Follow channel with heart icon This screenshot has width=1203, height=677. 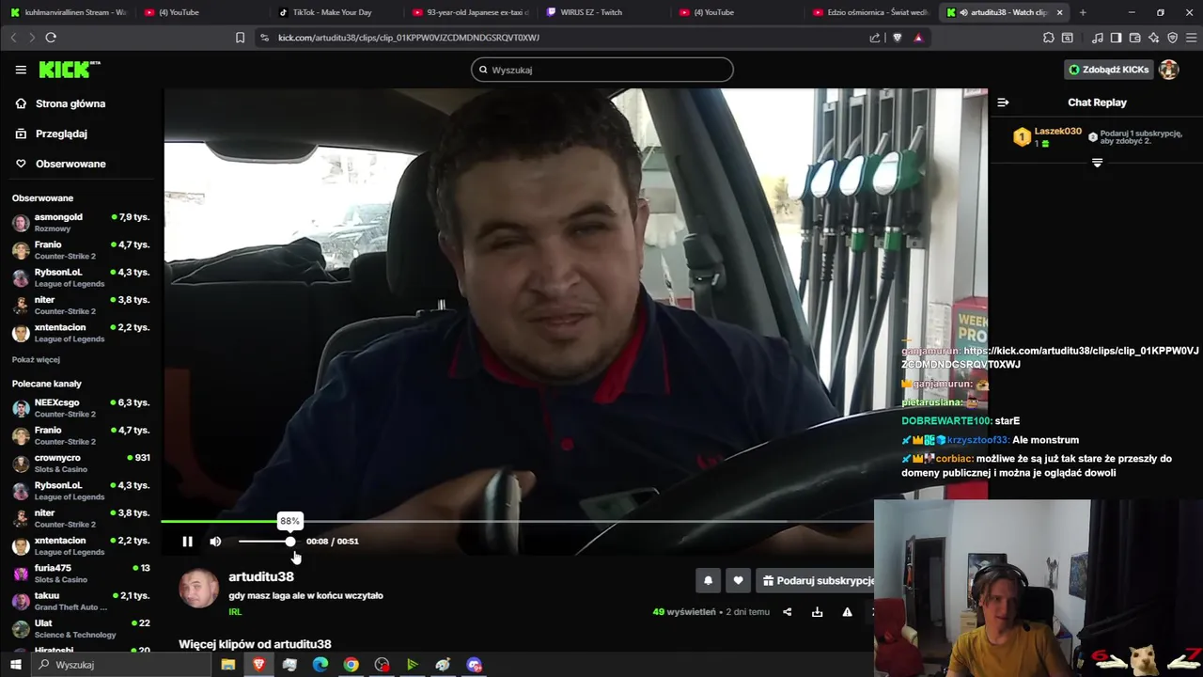(738, 581)
